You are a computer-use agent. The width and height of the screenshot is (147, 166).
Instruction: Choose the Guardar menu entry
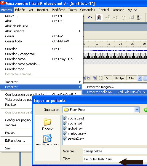point(41,49)
